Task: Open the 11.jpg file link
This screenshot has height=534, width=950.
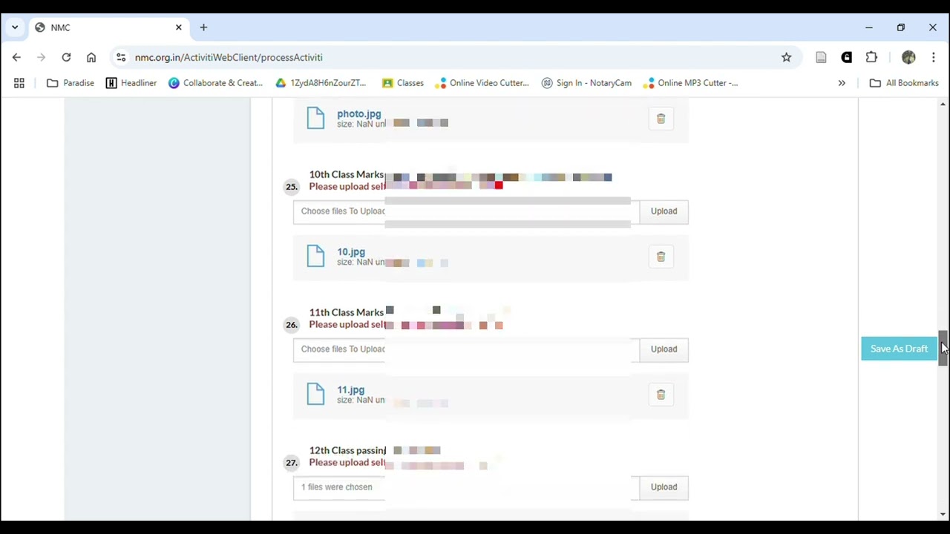Action: click(x=350, y=390)
